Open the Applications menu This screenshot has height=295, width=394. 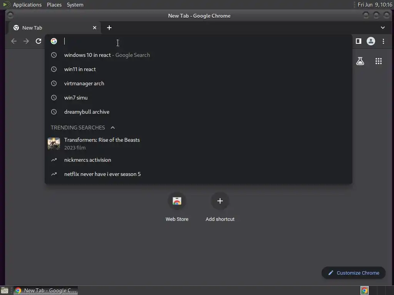pos(27,5)
